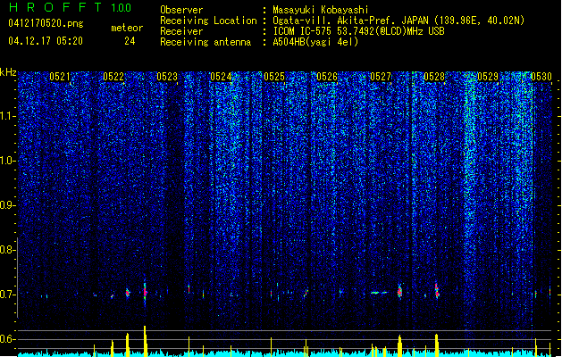The width and height of the screenshot is (562, 357).
Task: Click the 0521 time marker
Action: 60,77
